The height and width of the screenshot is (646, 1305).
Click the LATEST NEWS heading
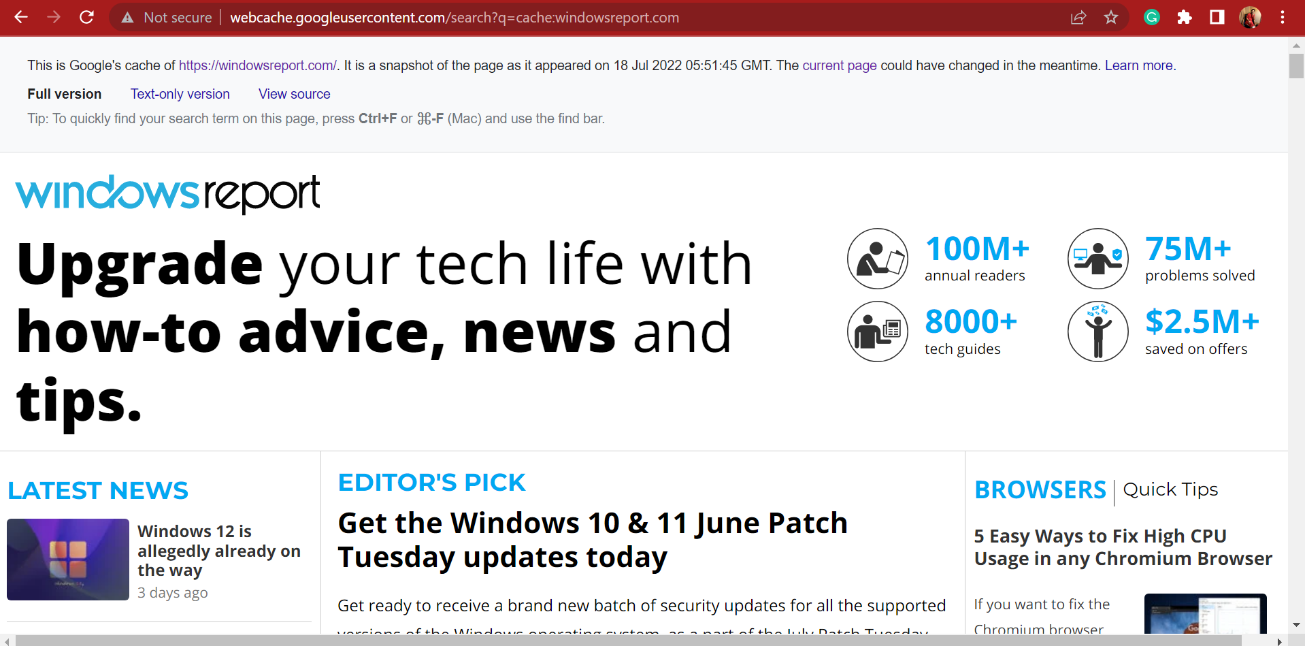[x=98, y=490]
